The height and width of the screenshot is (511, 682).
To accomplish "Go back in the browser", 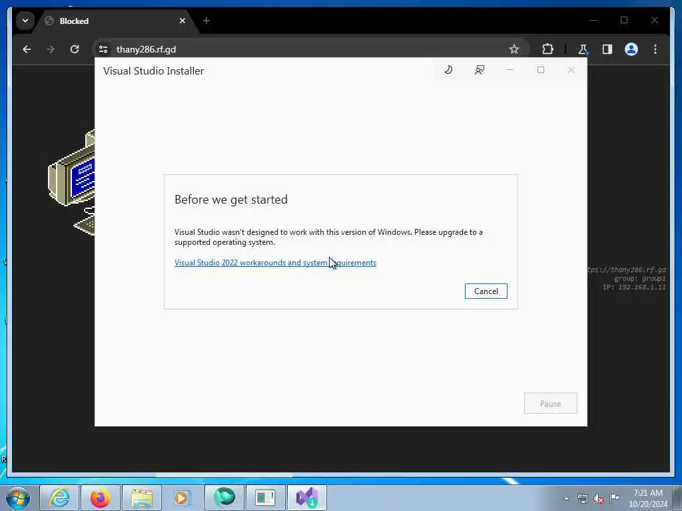I will click(x=27, y=49).
